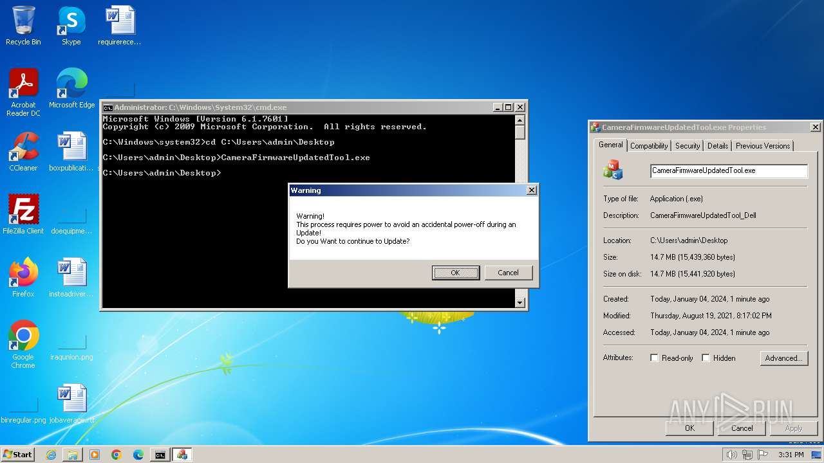Open the requirerece Word document icon
The width and height of the screenshot is (824, 463).
pos(120,26)
